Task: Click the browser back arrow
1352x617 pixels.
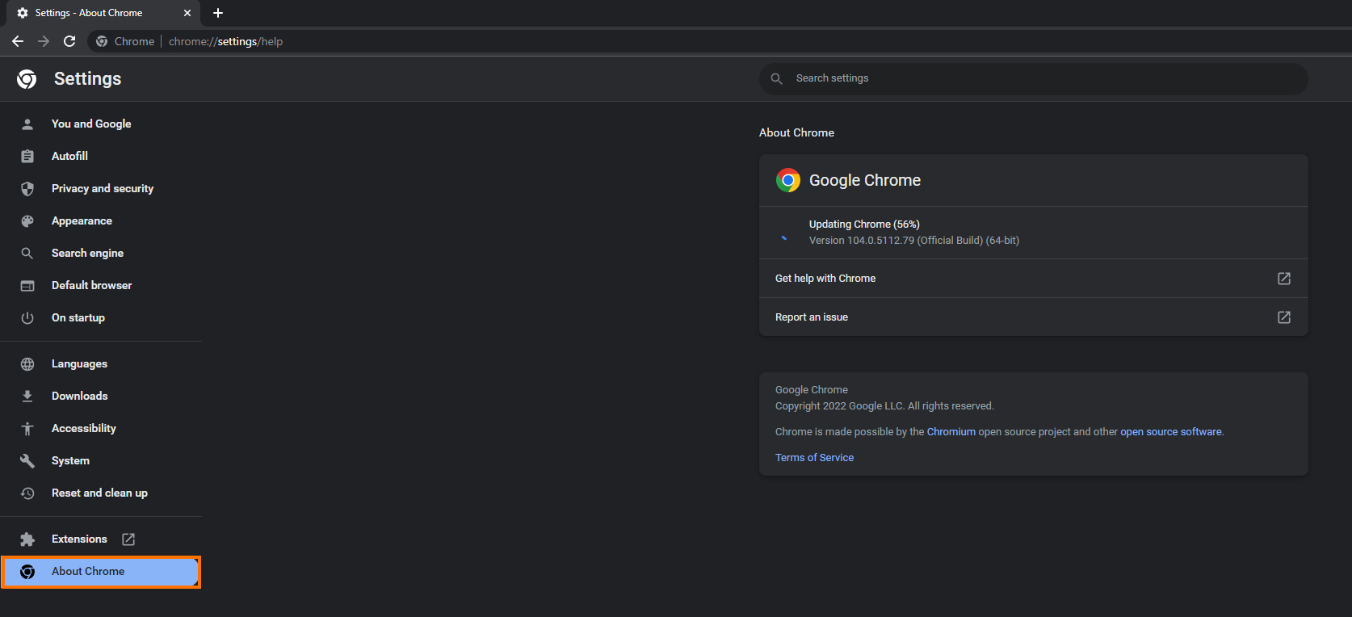Action: [x=18, y=41]
